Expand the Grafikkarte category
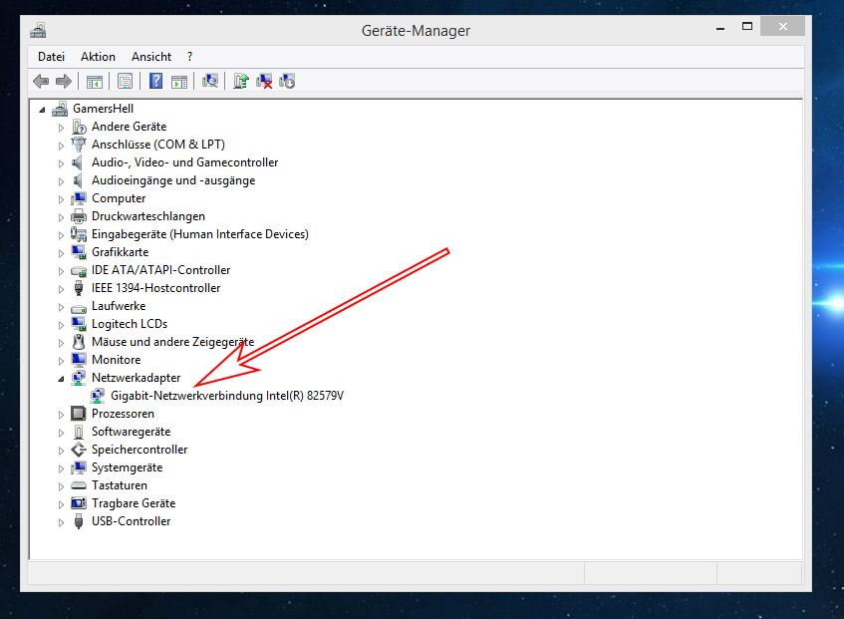The height and width of the screenshot is (619, 844). (x=61, y=253)
